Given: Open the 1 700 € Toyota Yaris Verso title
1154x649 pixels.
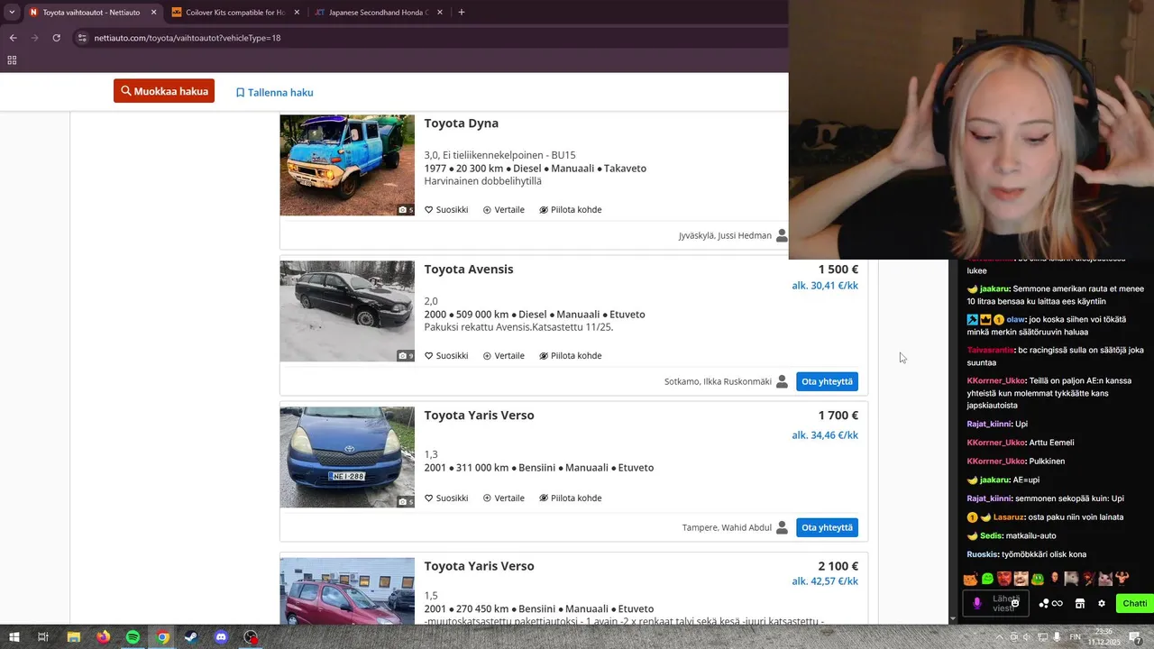Looking at the screenshot, I should click(x=480, y=416).
